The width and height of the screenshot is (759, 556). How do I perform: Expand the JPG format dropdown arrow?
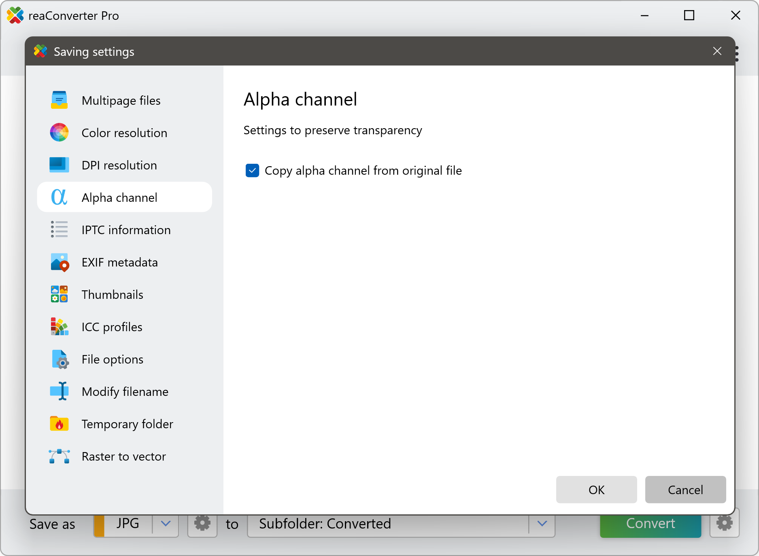(x=166, y=524)
